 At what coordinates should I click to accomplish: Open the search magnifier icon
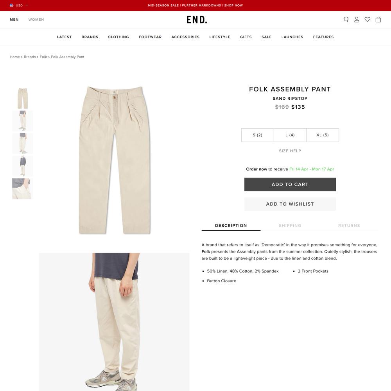click(346, 20)
